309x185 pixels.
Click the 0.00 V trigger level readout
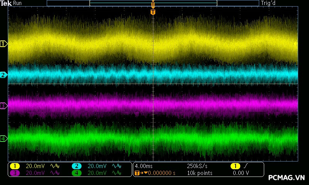click(240, 173)
